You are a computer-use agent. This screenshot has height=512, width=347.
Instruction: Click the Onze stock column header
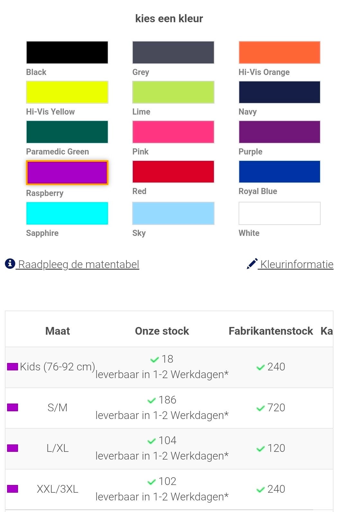coord(162,331)
